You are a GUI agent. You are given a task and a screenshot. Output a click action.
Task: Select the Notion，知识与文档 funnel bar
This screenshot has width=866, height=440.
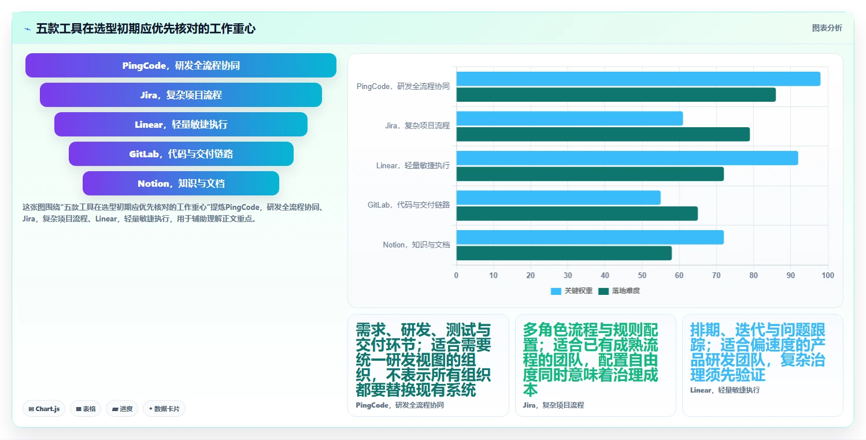181,183
